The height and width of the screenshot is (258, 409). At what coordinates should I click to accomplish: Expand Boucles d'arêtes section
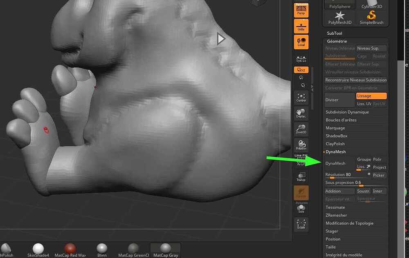pos(341,120)
